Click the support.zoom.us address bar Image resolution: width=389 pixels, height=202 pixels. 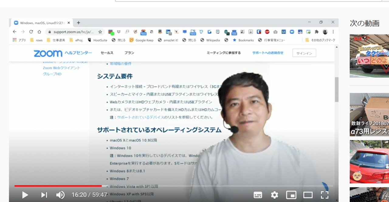[x=74, y=32]
